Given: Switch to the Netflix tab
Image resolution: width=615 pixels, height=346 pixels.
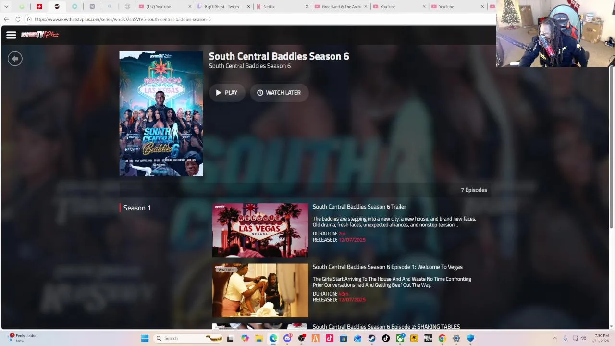Looking at the screenshot, I should coord(283,7).
